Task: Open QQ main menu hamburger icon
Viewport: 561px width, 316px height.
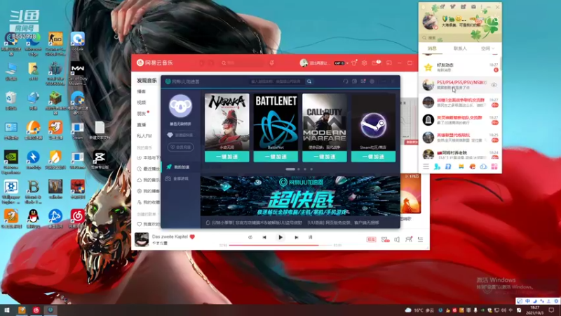Action: 426,166
